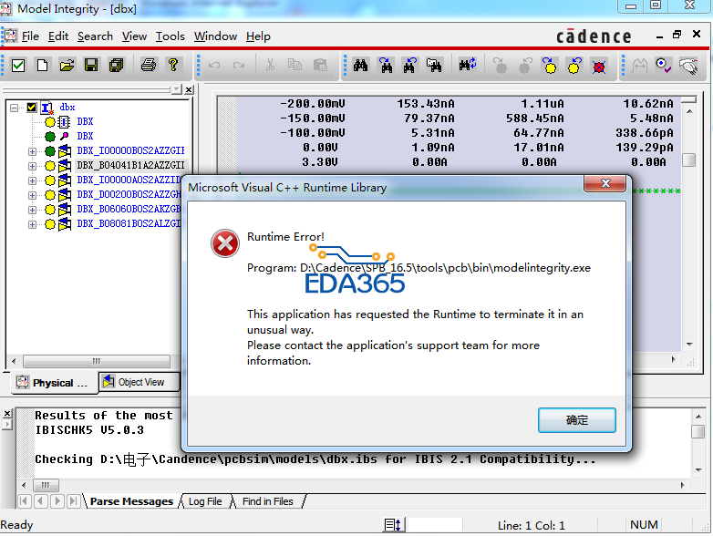Click the Redo arrow in the toolbar

tap(239, 66)
